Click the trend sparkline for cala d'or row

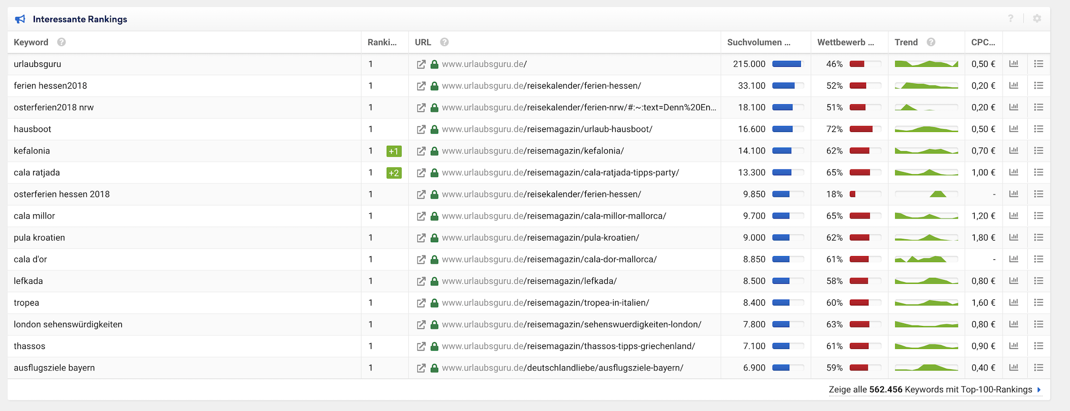click(926, 259)
